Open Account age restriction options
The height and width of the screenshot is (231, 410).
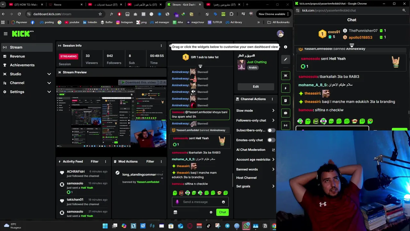(255, 159)
